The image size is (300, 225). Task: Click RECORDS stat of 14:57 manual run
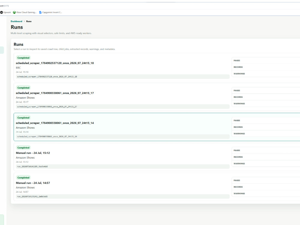(x=266, y=187)
